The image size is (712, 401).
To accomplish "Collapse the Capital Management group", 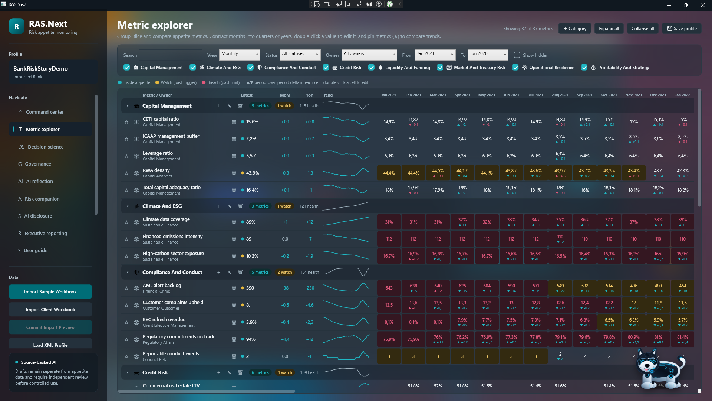I will [128, 106].
